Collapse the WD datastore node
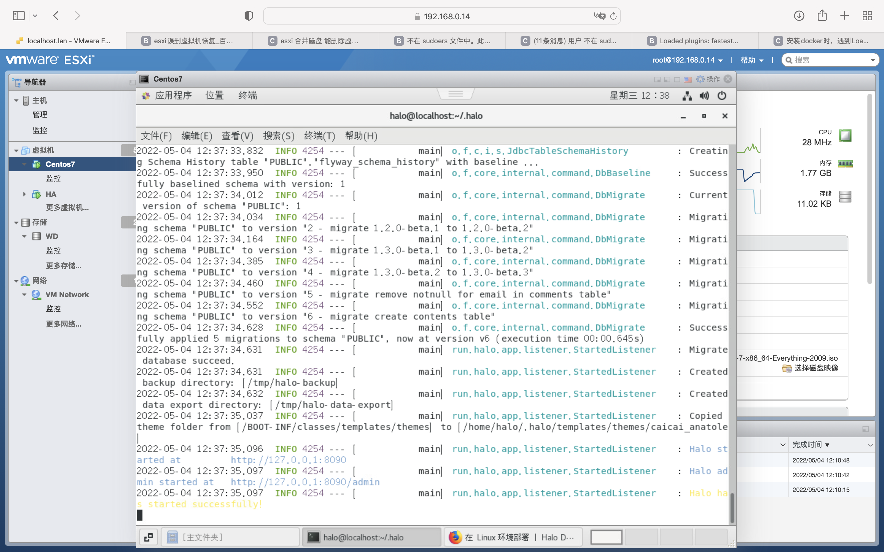The image size is (884, 552). (x=24, y=236)
